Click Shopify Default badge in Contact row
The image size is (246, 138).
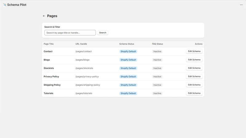(x=128, y=52)
